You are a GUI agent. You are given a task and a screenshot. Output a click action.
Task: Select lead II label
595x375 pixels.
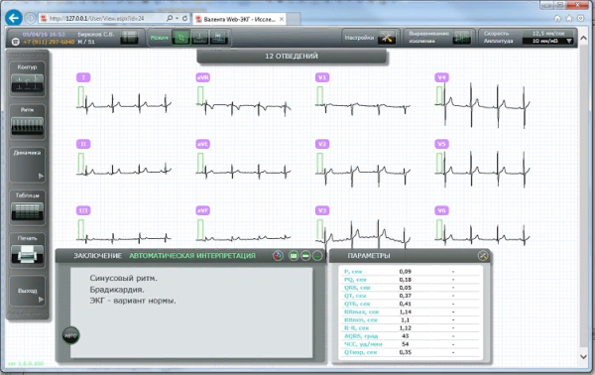pos(83,144)
